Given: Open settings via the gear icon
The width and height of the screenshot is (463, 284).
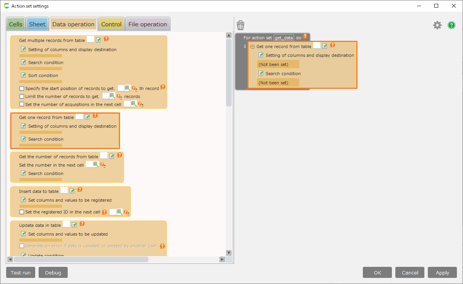Looking at the screenshot, I should [437, 25].
